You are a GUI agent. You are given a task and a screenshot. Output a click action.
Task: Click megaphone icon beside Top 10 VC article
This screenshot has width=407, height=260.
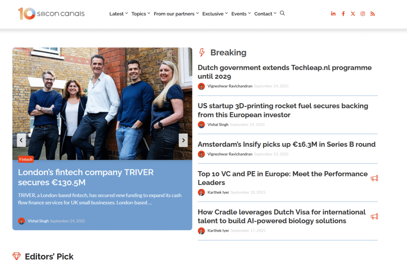point(374,178)
